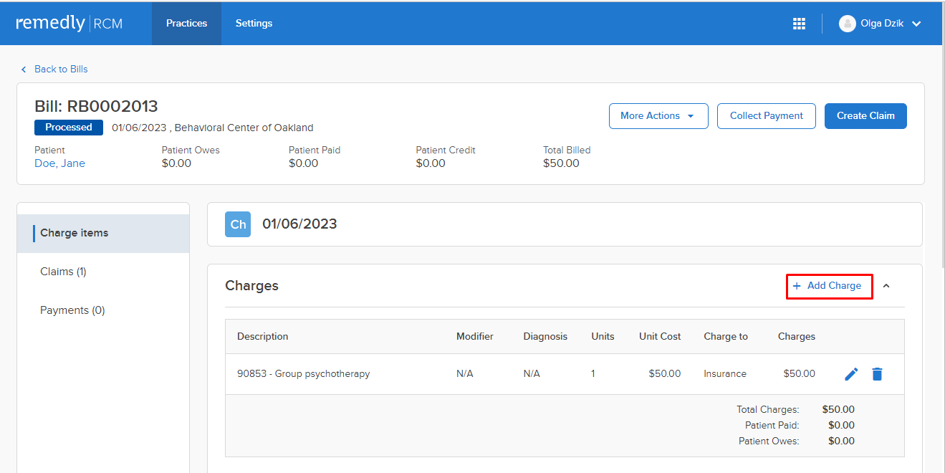Delete the Group psychotherapy charge using trash icon

(x=877, y=373)
